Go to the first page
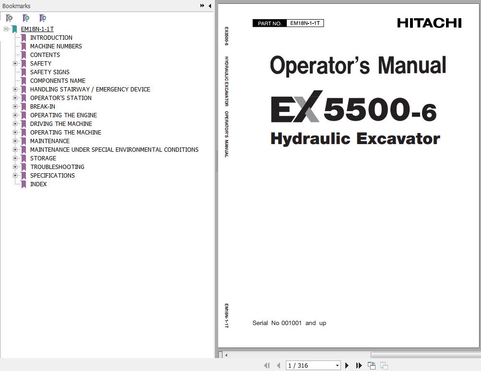The width and height of the screenshot is (481, 371). [x=267, y=365]
